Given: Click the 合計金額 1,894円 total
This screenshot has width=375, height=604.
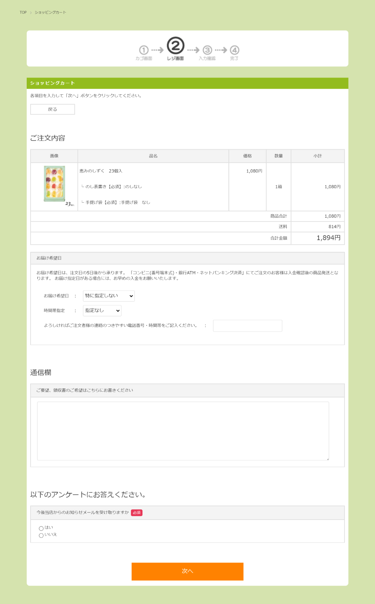Looking at the screenshot, I should click(328, 238).
